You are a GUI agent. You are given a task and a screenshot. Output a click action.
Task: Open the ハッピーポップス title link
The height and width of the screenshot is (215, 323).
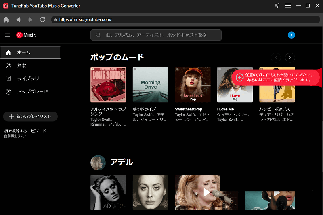pyautogui.click(x=275, y=109)
